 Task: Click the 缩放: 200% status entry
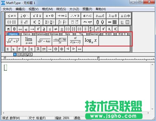[x=62, y=118]
